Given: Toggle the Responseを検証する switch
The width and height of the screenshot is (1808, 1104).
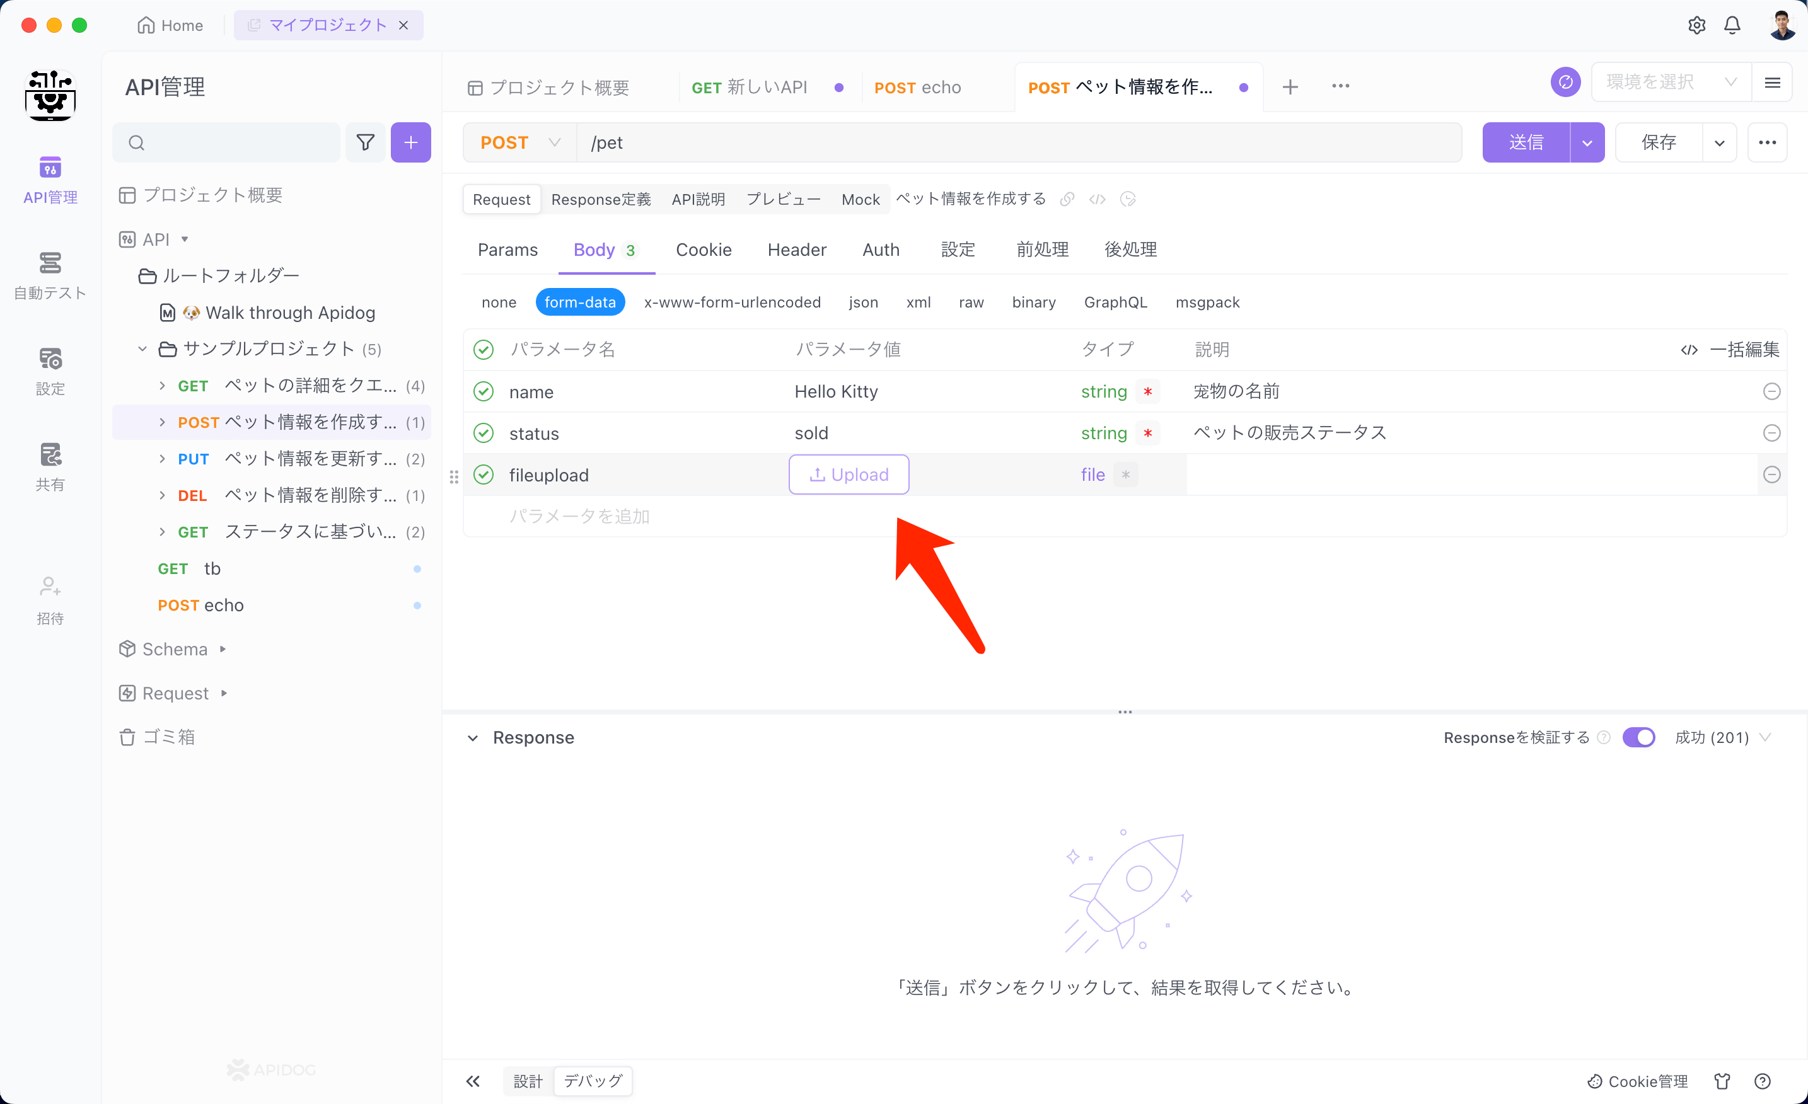Looking at the screenshot, I should click(1638, 737).
